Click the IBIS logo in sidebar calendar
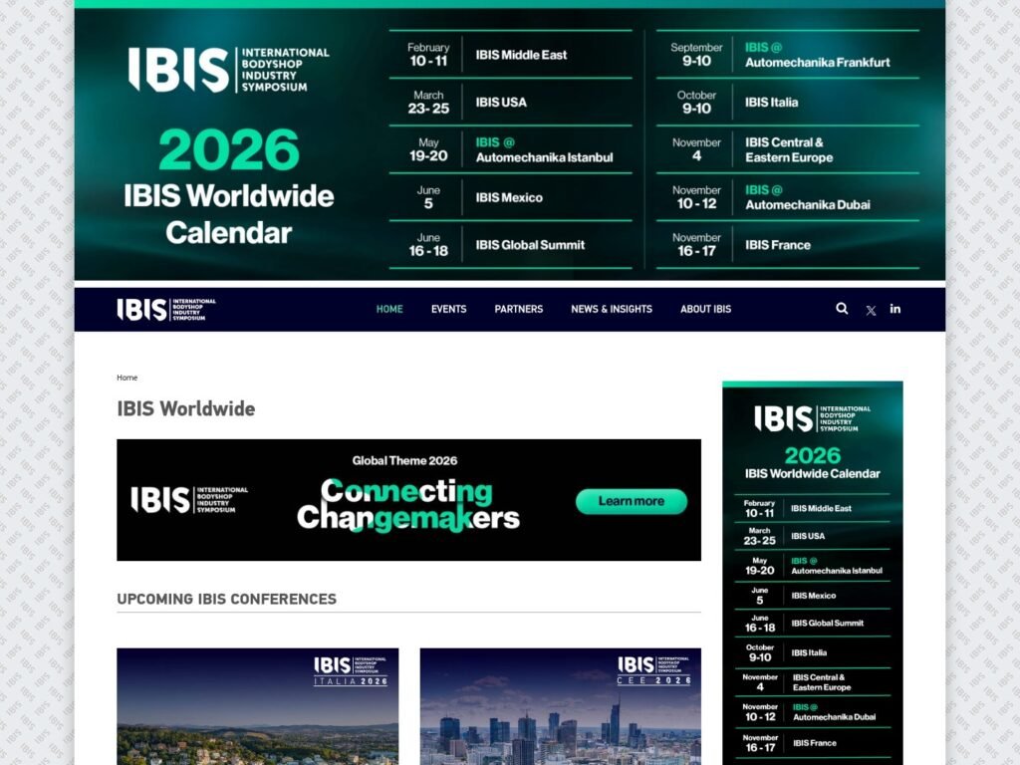The image size is (1020, 765). [813, 419]
